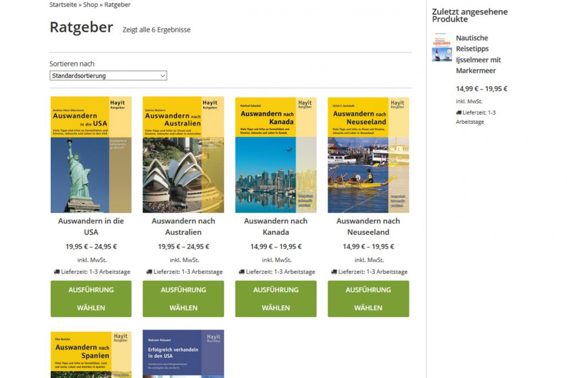Open Nautische Reisetipps Ijsselmeer mit Markermeer link
Screen dimensions: 567x378
pos(478,54)
